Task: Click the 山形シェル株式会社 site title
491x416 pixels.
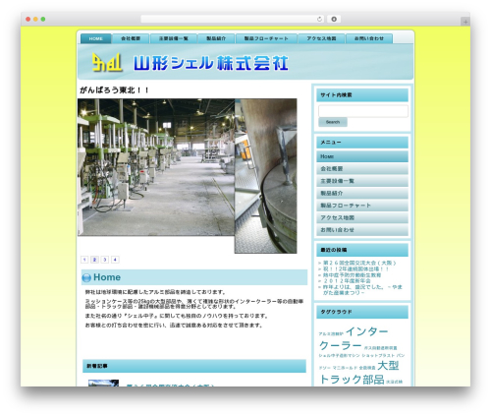Action: click(211, 63)
